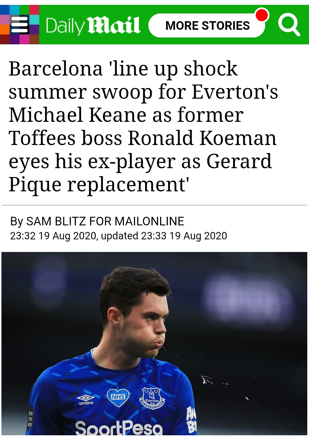309x443 pixels.
Task: Click the red notification dot badge
Action: coord(262,15)
